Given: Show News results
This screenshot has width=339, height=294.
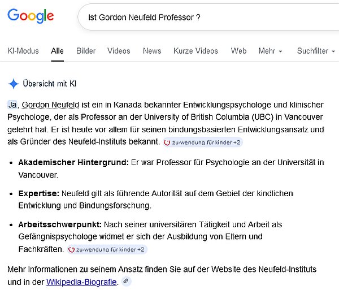Looking at the screenshot, I should coord(152,51).
